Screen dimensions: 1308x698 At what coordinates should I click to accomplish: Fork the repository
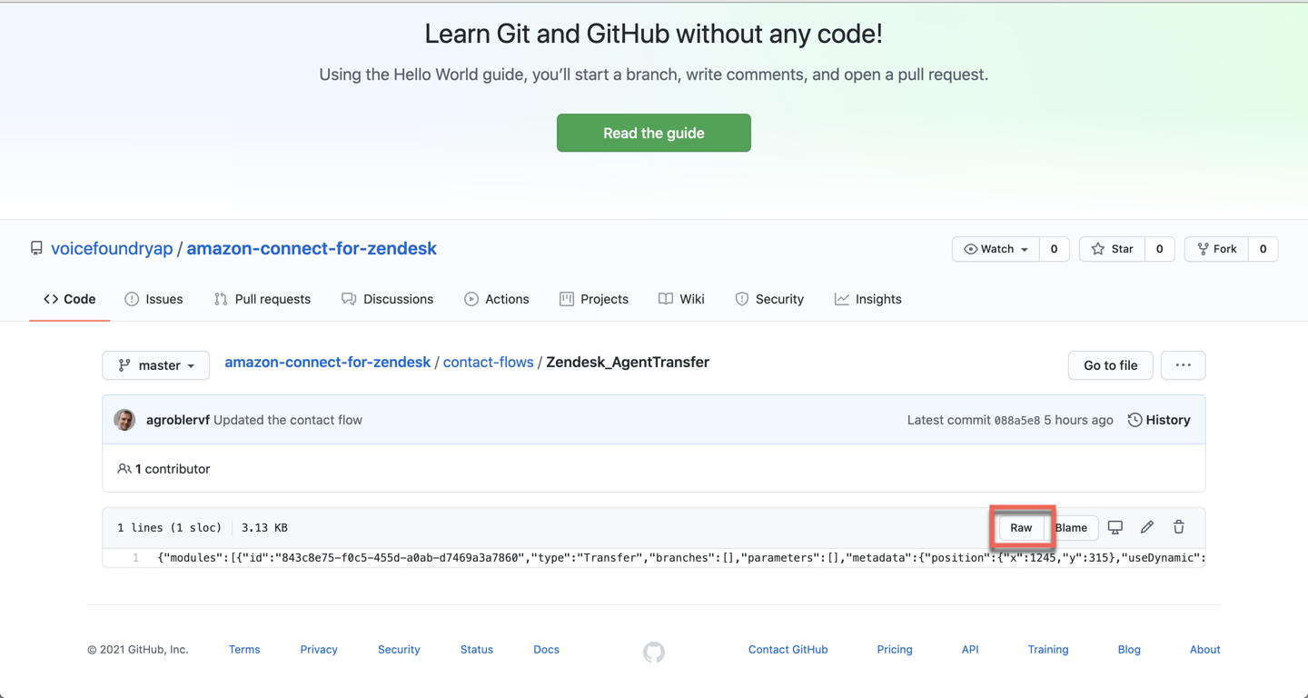tap(1216, 249)
